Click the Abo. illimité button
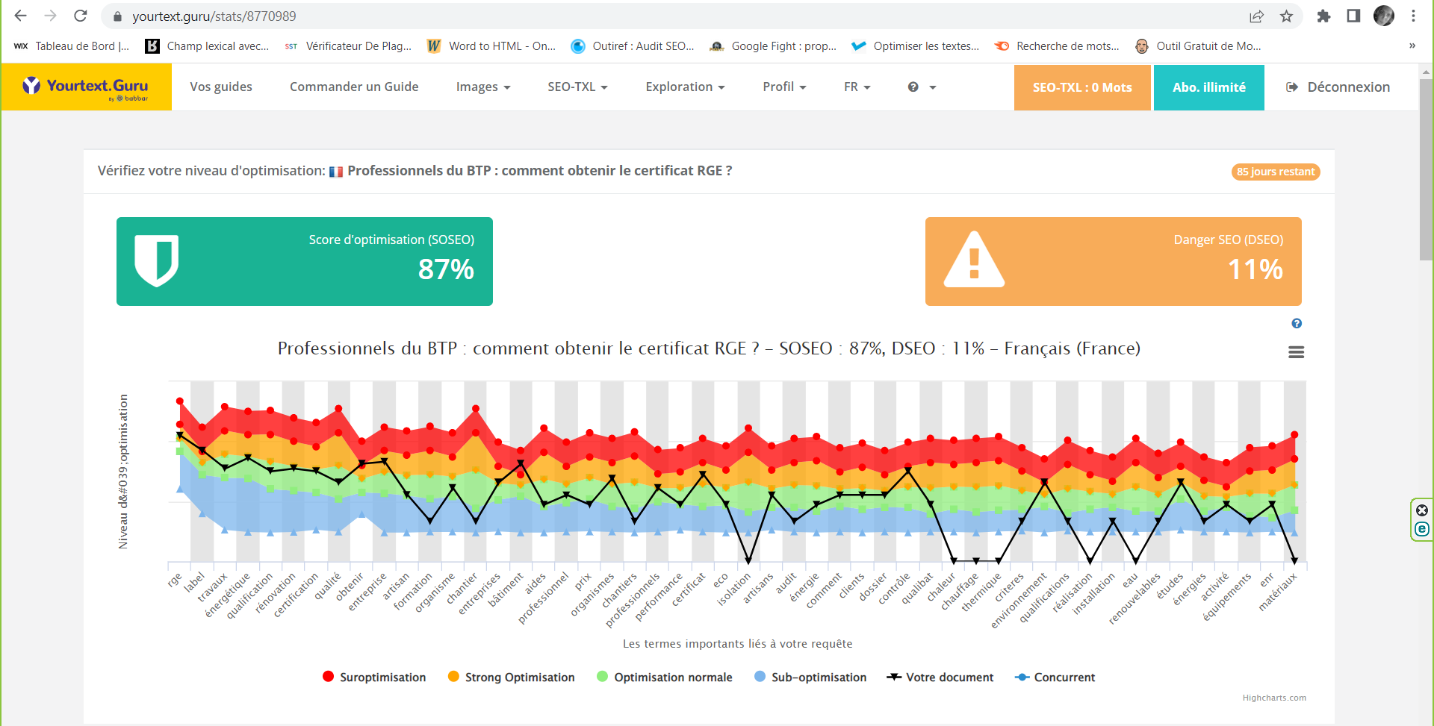 [1208, 87]
